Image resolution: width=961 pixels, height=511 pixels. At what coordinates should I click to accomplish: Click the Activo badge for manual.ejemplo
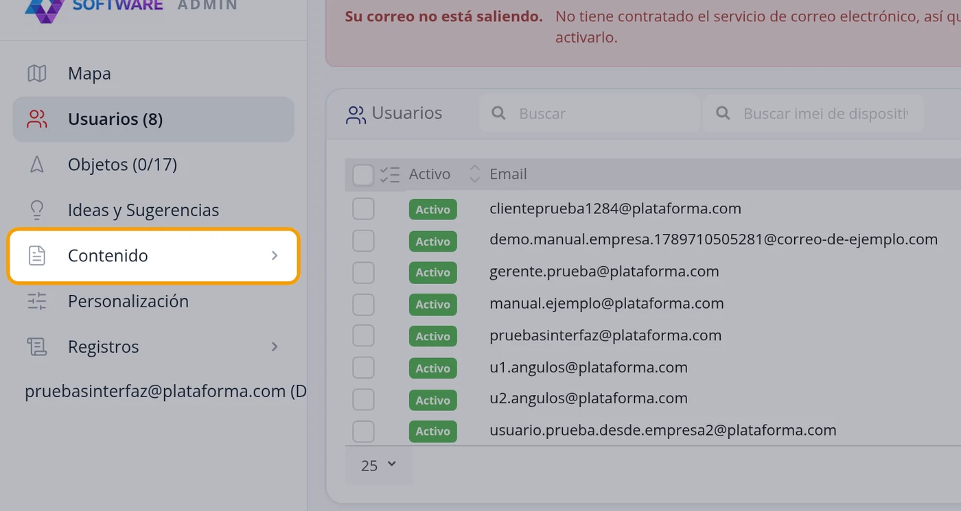(432, 304)
